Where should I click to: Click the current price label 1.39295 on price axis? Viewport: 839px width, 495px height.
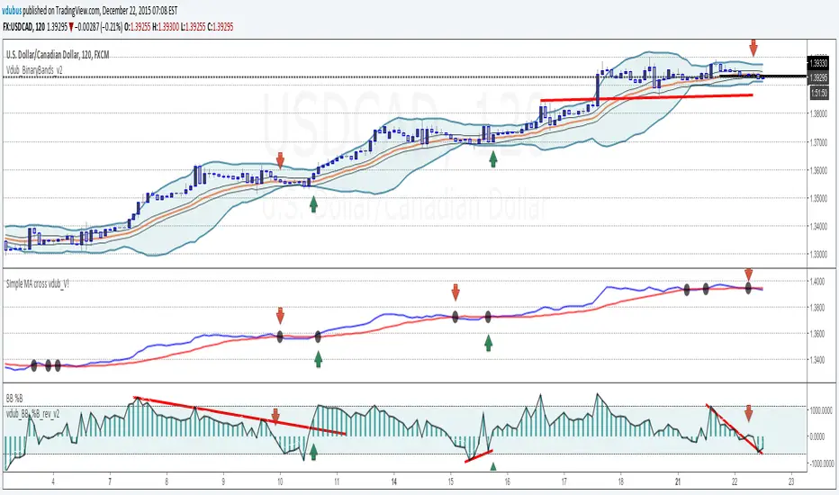817,77
